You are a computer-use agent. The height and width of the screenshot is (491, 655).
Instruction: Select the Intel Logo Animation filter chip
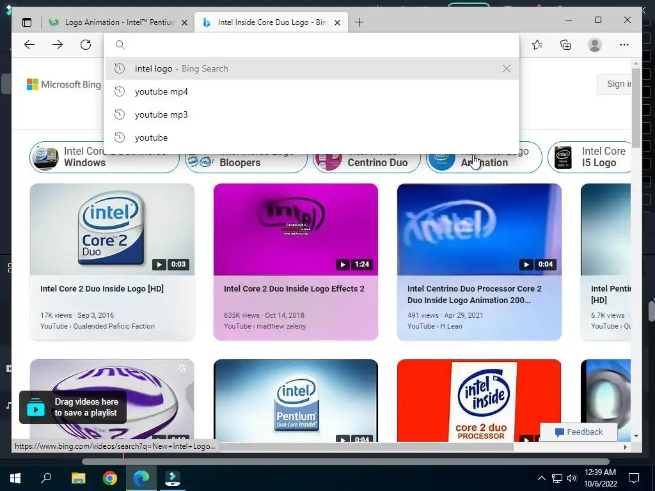click(x=484, y=162)
